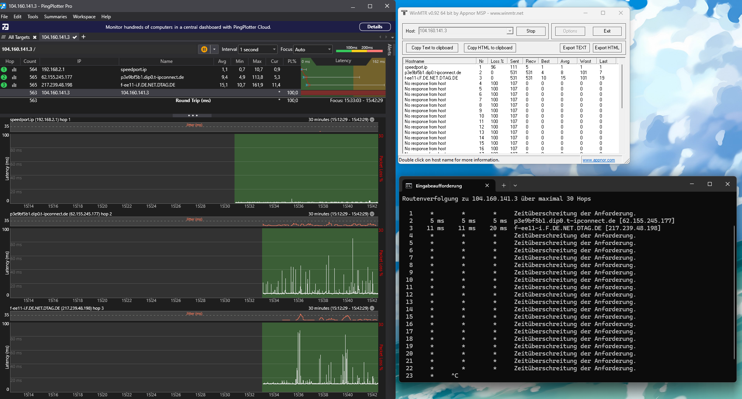Image resolution: width=742 pixels, height=399 pixels.
Task: Close the Eingabeaufforderung terminal tab
Action: (487, 186)
